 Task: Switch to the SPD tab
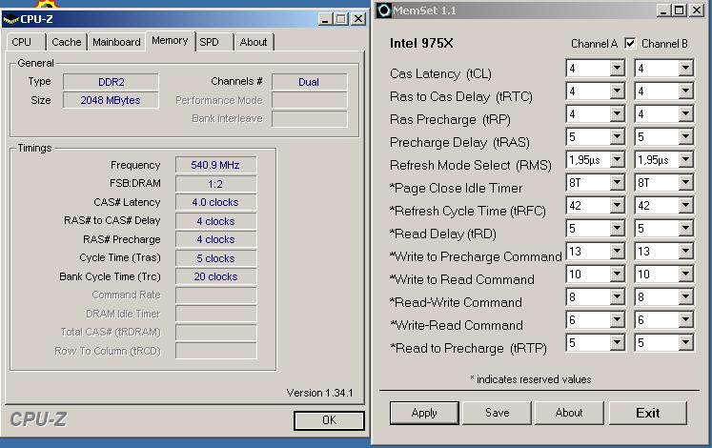(x=214, y=42)
